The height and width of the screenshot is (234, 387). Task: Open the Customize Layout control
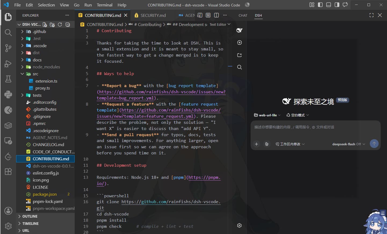[x=312, y=5]
